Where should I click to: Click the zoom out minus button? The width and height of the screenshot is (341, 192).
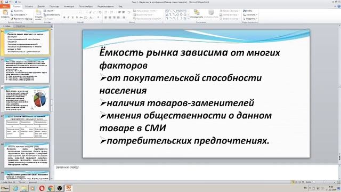pos(314,182)
